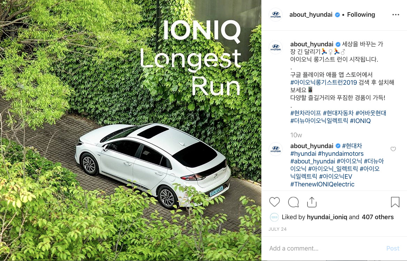The image size is (407, 261).
Task: Open about_hyundai profile picture in header
Action: (275, 15)
